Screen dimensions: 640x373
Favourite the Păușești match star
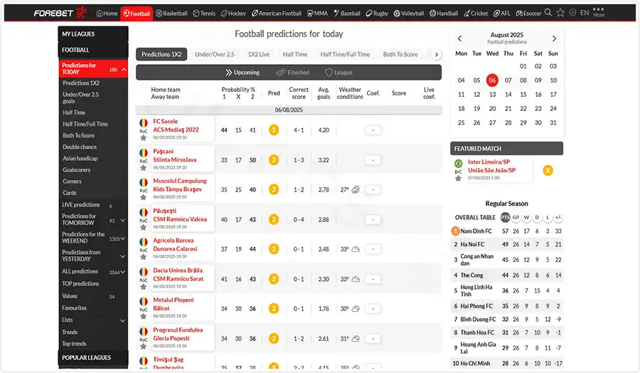[143, 227]
